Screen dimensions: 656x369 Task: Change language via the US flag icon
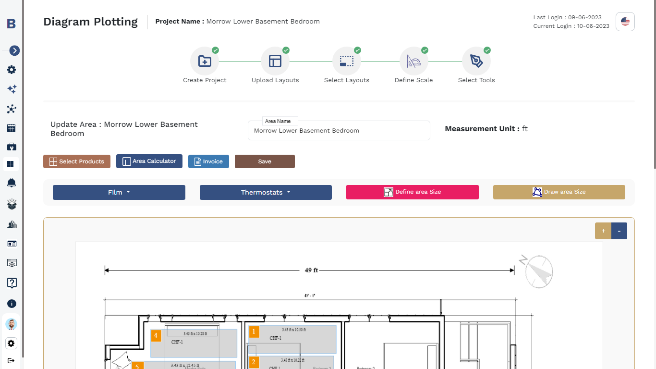click(625, 22)
